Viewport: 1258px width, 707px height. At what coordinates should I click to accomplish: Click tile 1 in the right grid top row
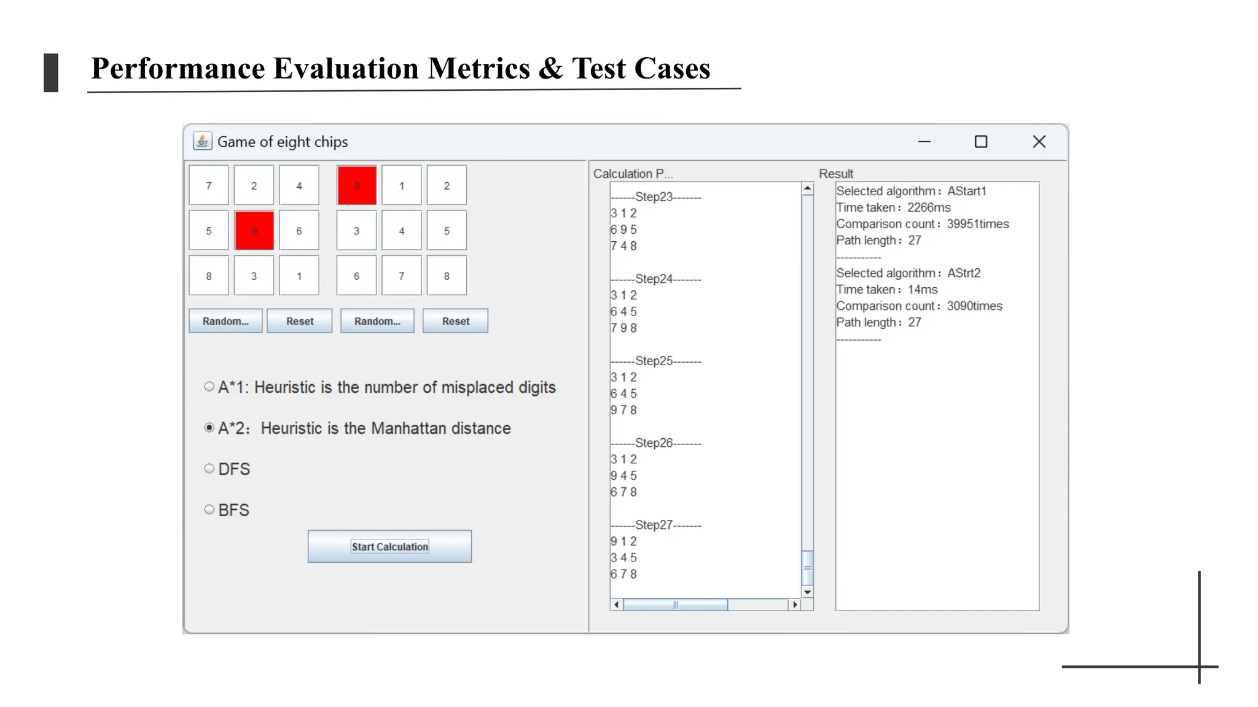[402, 185]
